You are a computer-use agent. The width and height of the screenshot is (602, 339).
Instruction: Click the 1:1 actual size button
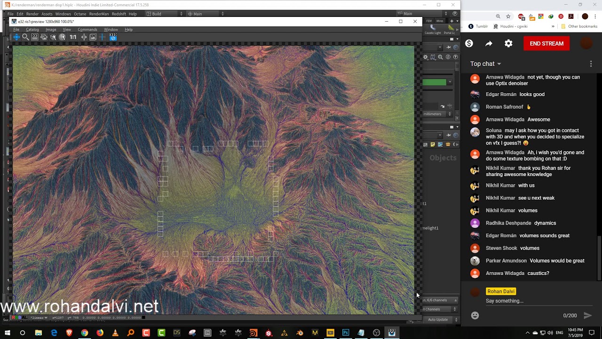pos(73,37)
